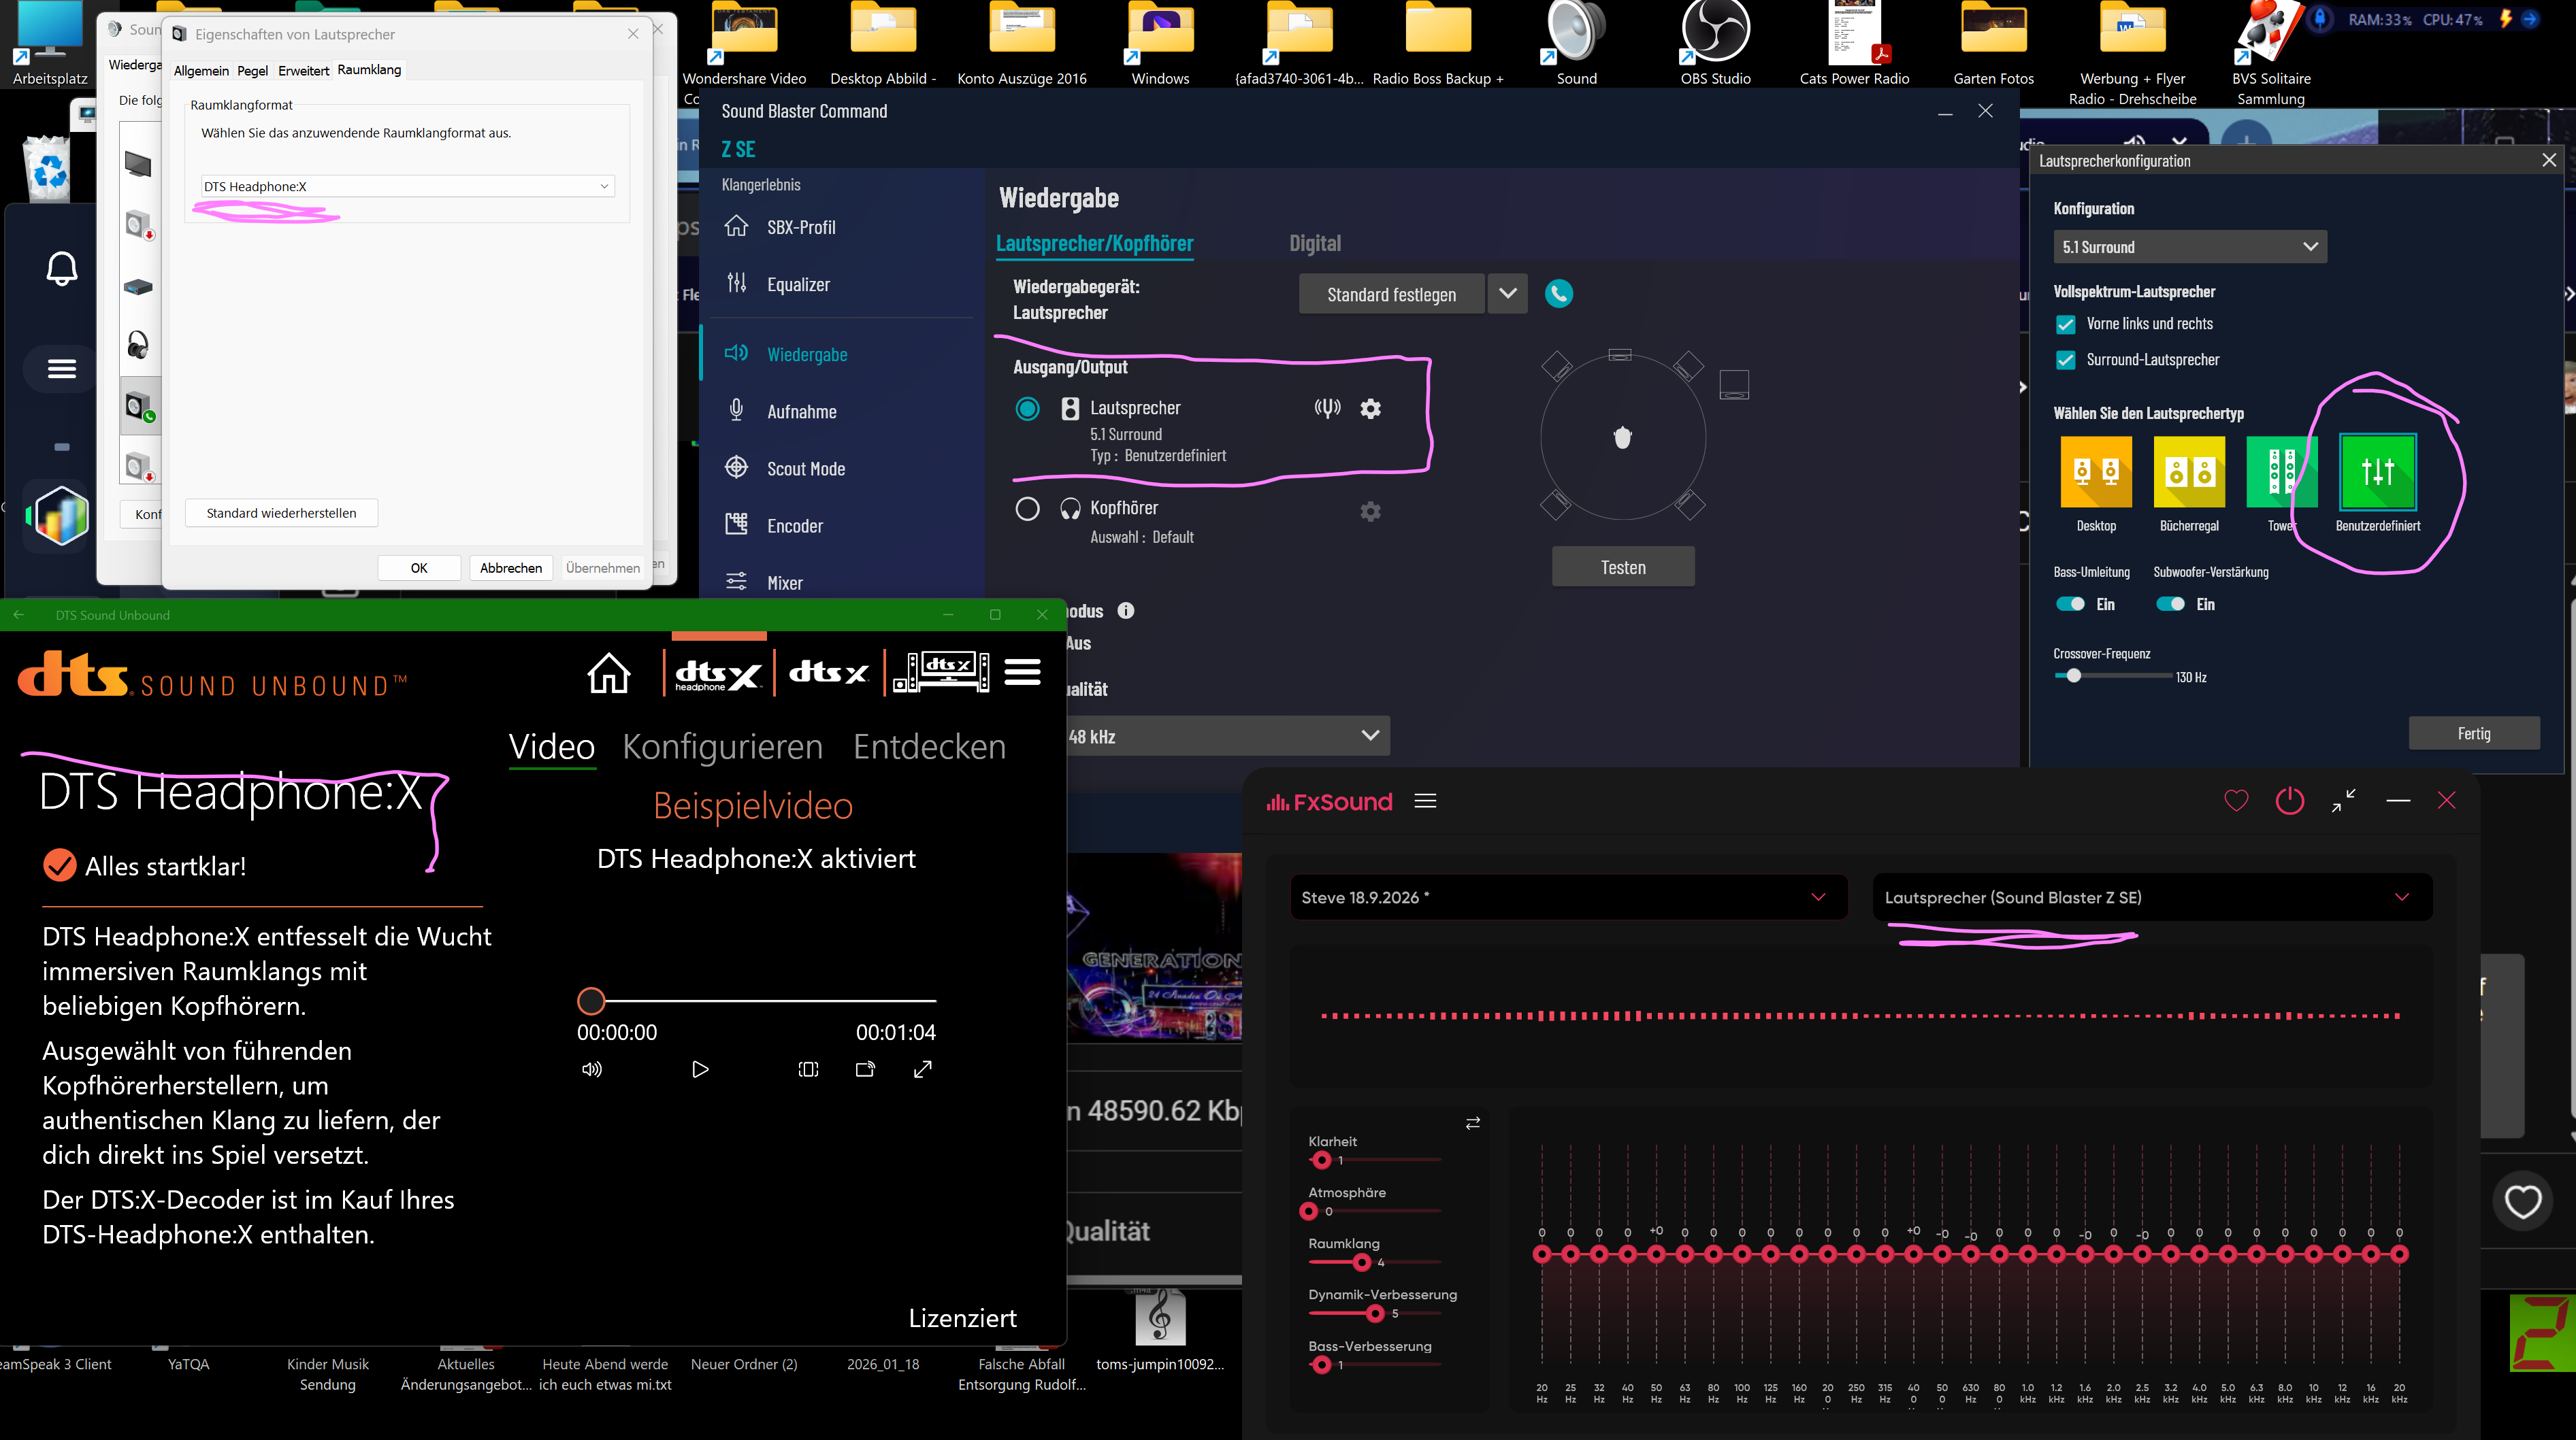Go to home in DTS Sound Unbound
This screenshot has width=2576, height=1440.
(x=608, y=673)
